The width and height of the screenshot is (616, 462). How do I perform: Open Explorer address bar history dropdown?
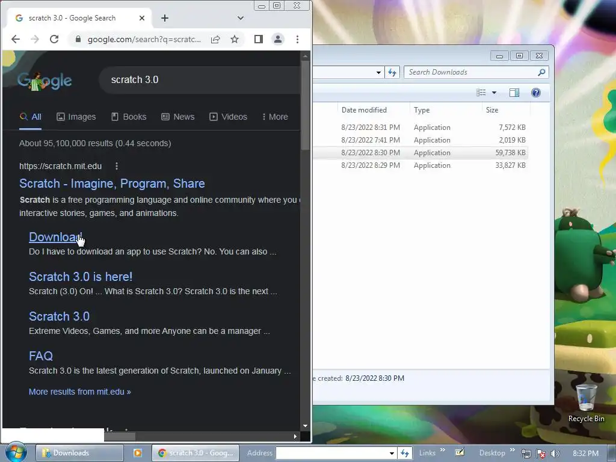(x=378, y=72)
